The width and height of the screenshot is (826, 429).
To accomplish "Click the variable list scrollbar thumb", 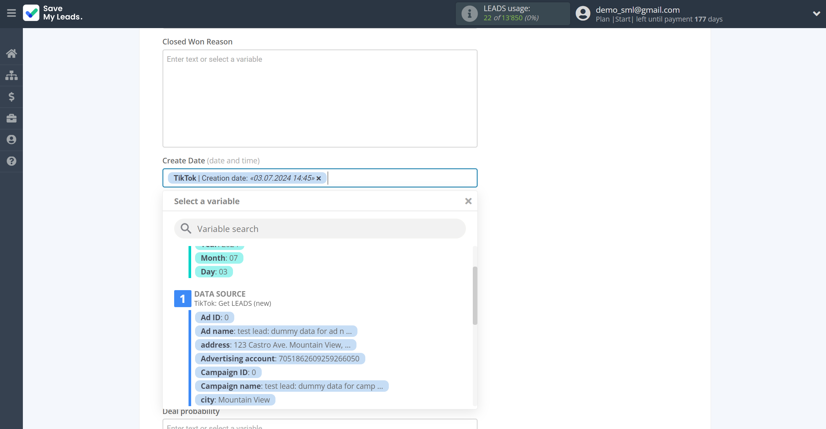I will (x=475, y=296).
